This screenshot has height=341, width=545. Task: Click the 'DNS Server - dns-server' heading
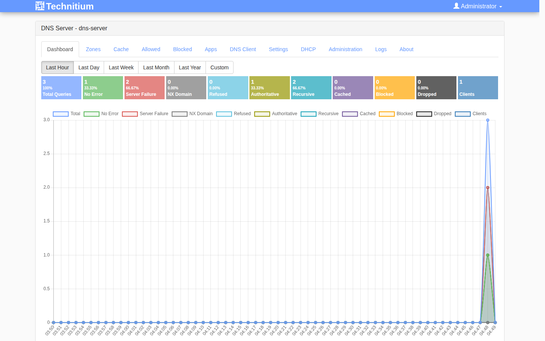[74, 28]
